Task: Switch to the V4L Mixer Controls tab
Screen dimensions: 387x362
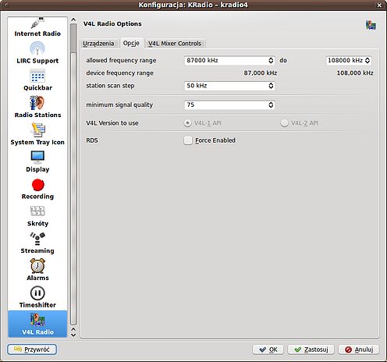Action: [175, 44]
